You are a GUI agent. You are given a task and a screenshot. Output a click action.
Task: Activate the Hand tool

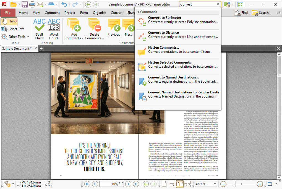click(x=9, y=21)
